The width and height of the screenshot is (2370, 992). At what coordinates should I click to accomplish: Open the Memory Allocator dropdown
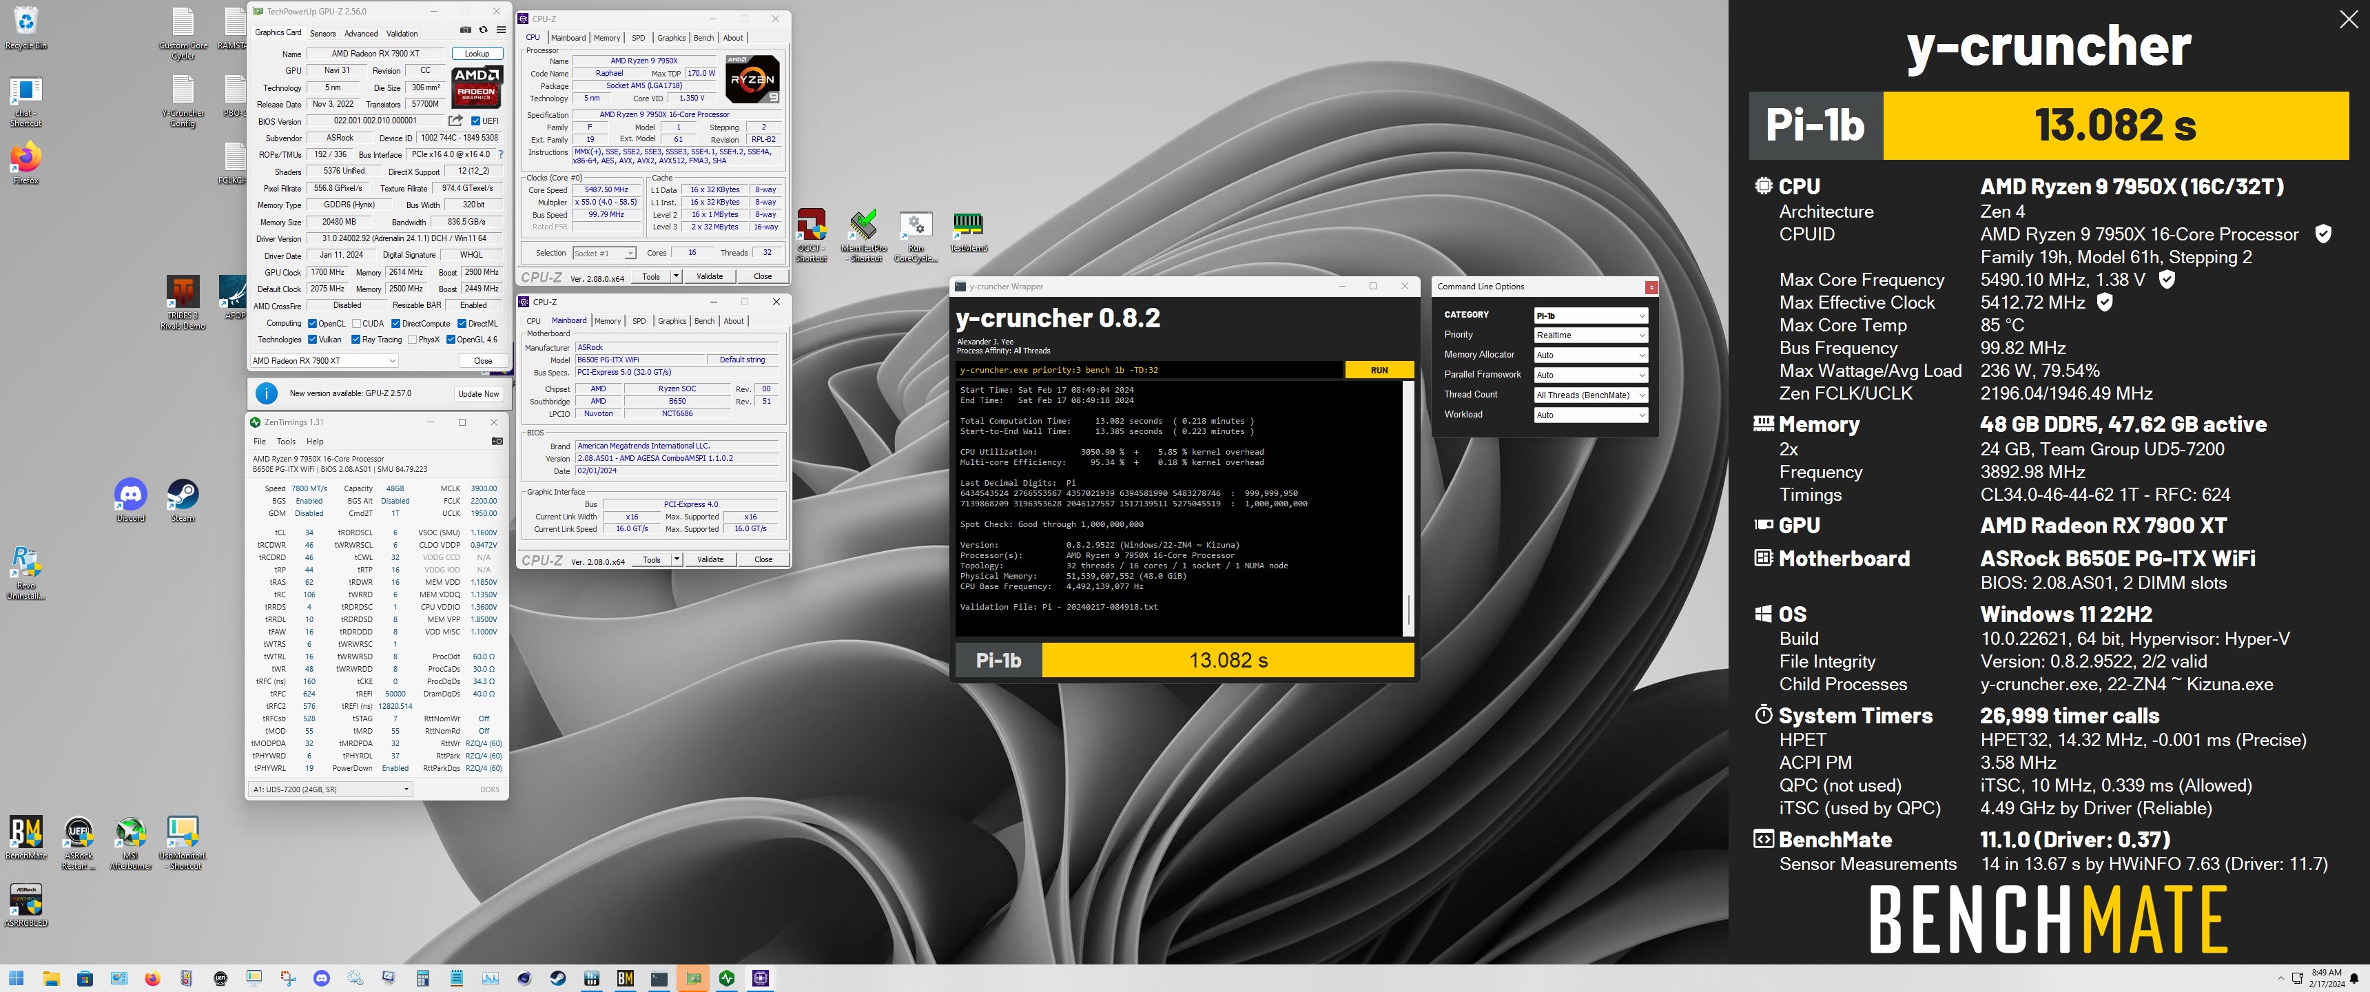pos(1590,355)
